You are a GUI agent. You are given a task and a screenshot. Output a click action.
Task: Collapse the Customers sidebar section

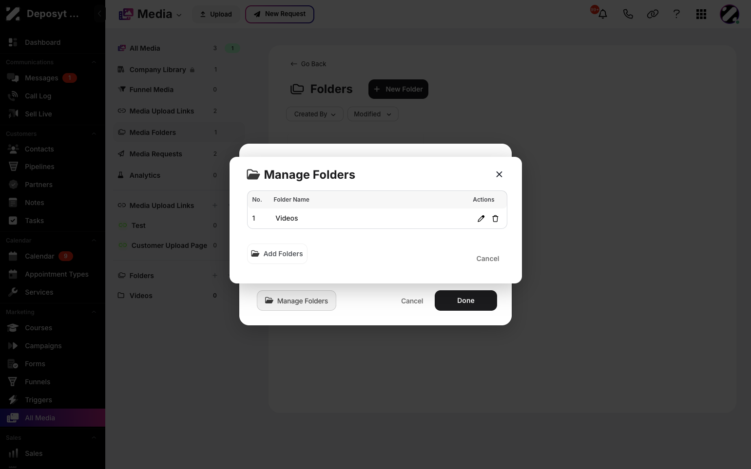[x=94, y=134]
